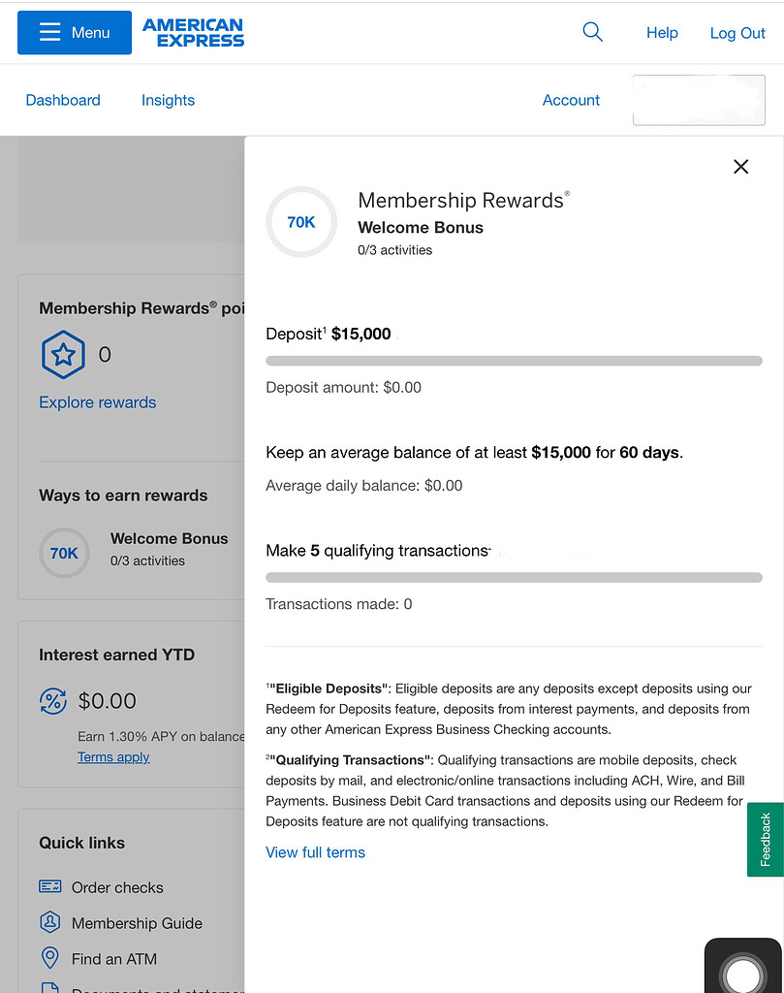This screenshot has width=784, height=993.
Task: Open the hamburger Menu button
Action: coord(75,33)
